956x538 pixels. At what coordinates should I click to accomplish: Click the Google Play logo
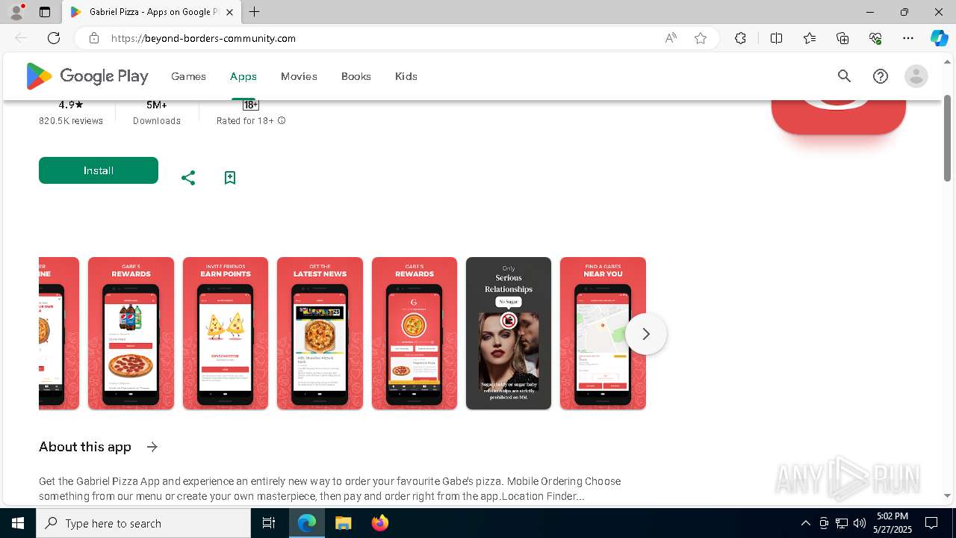coord(87,76)
